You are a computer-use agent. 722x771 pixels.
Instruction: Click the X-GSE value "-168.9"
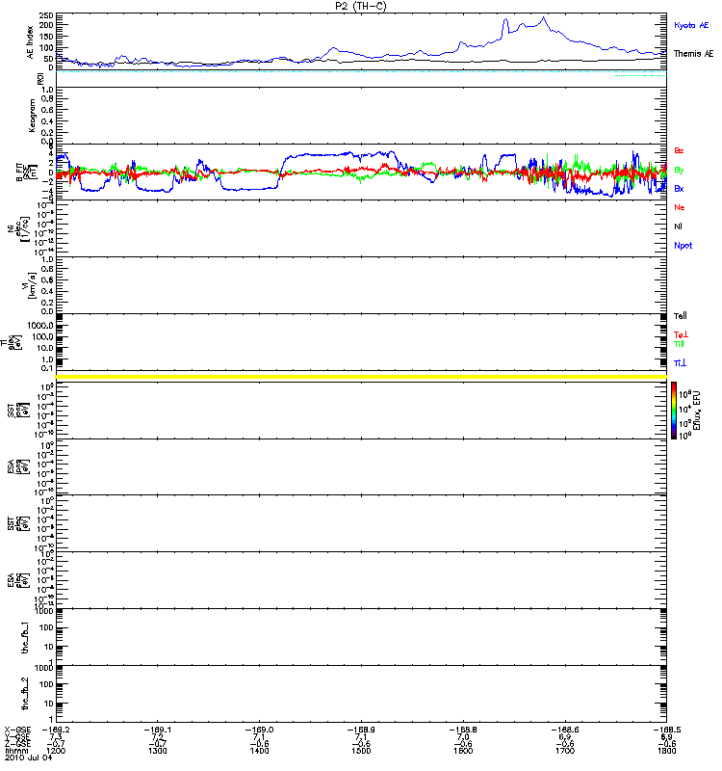[361, 730]
